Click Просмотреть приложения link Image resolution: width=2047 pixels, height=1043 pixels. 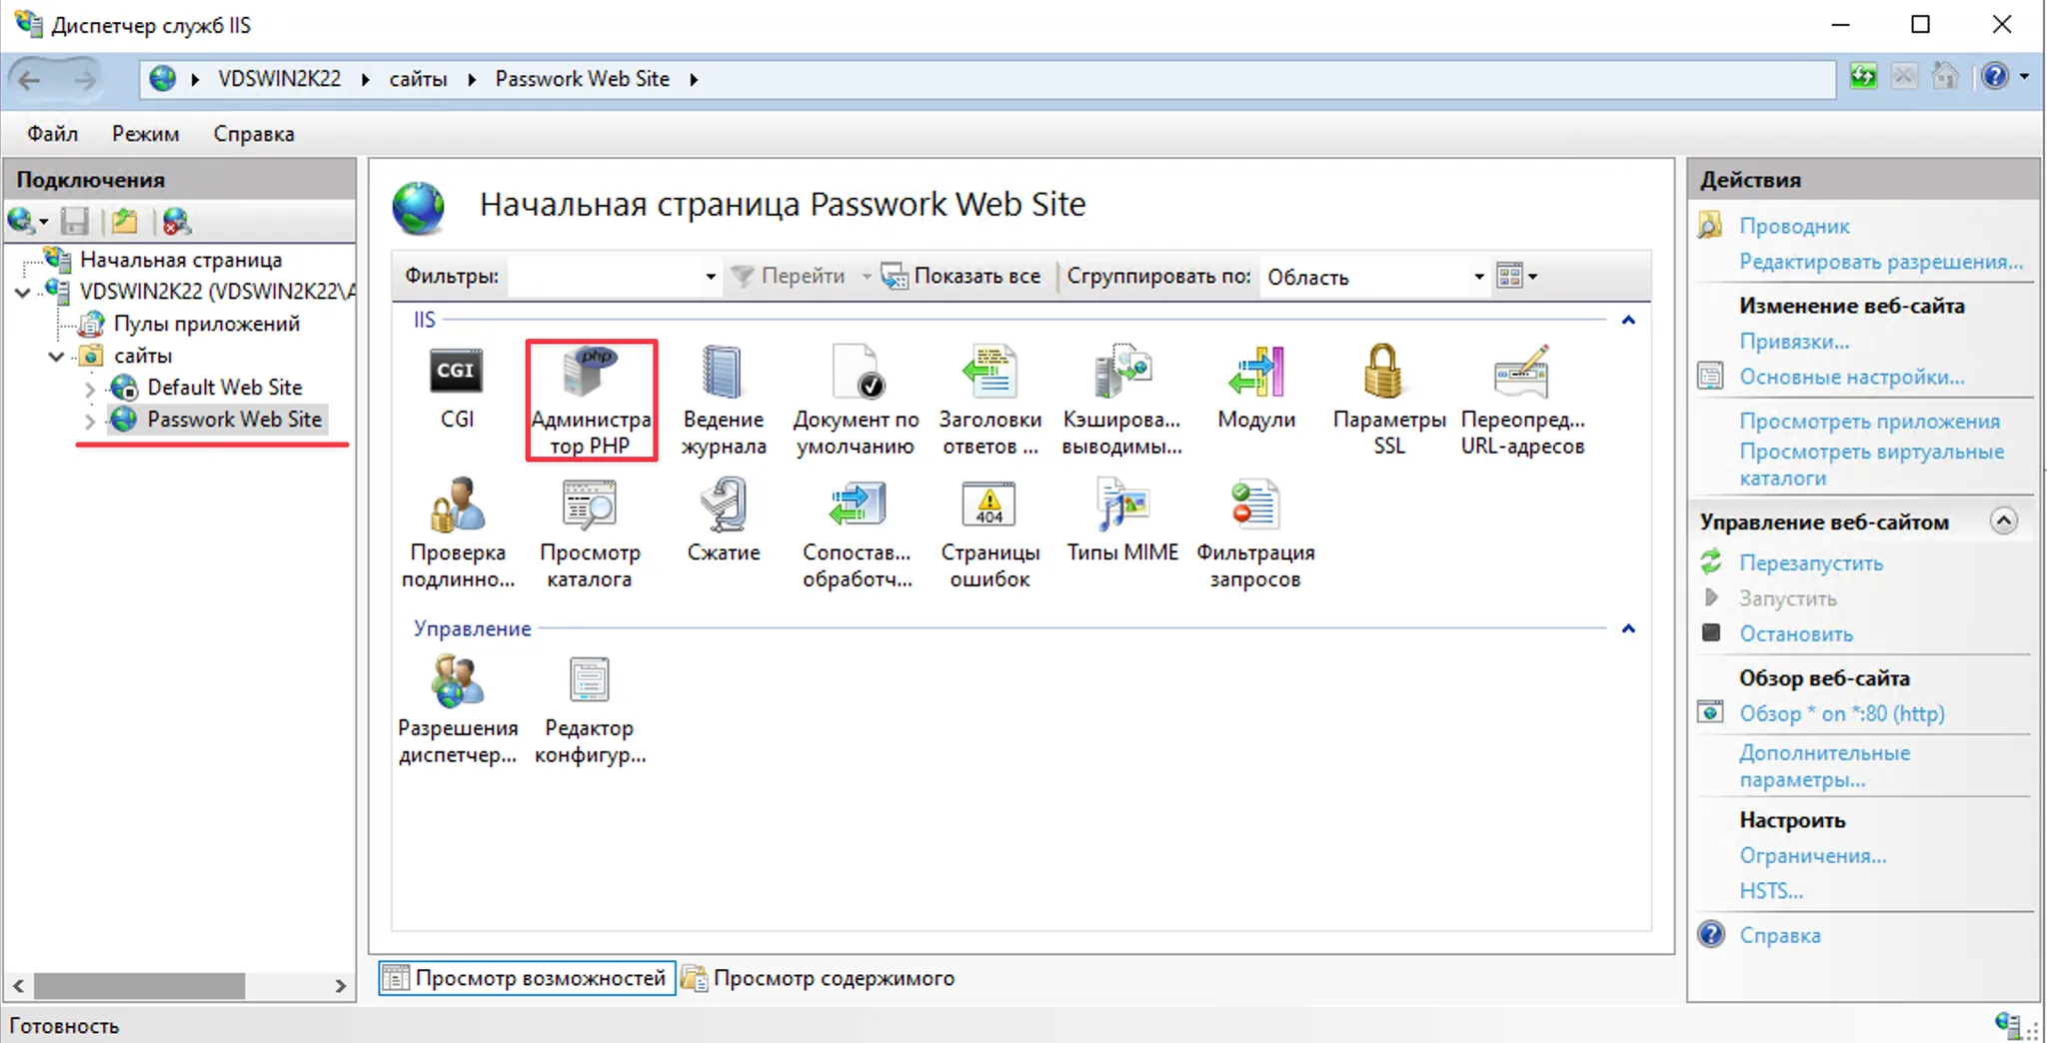pos(1869,422)
